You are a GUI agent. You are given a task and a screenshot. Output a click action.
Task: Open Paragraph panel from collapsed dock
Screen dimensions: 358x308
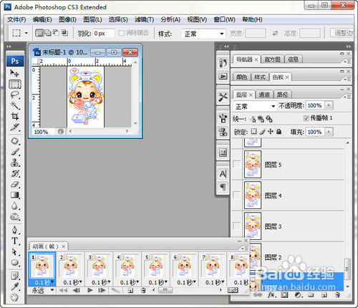(x=223, y=186)
